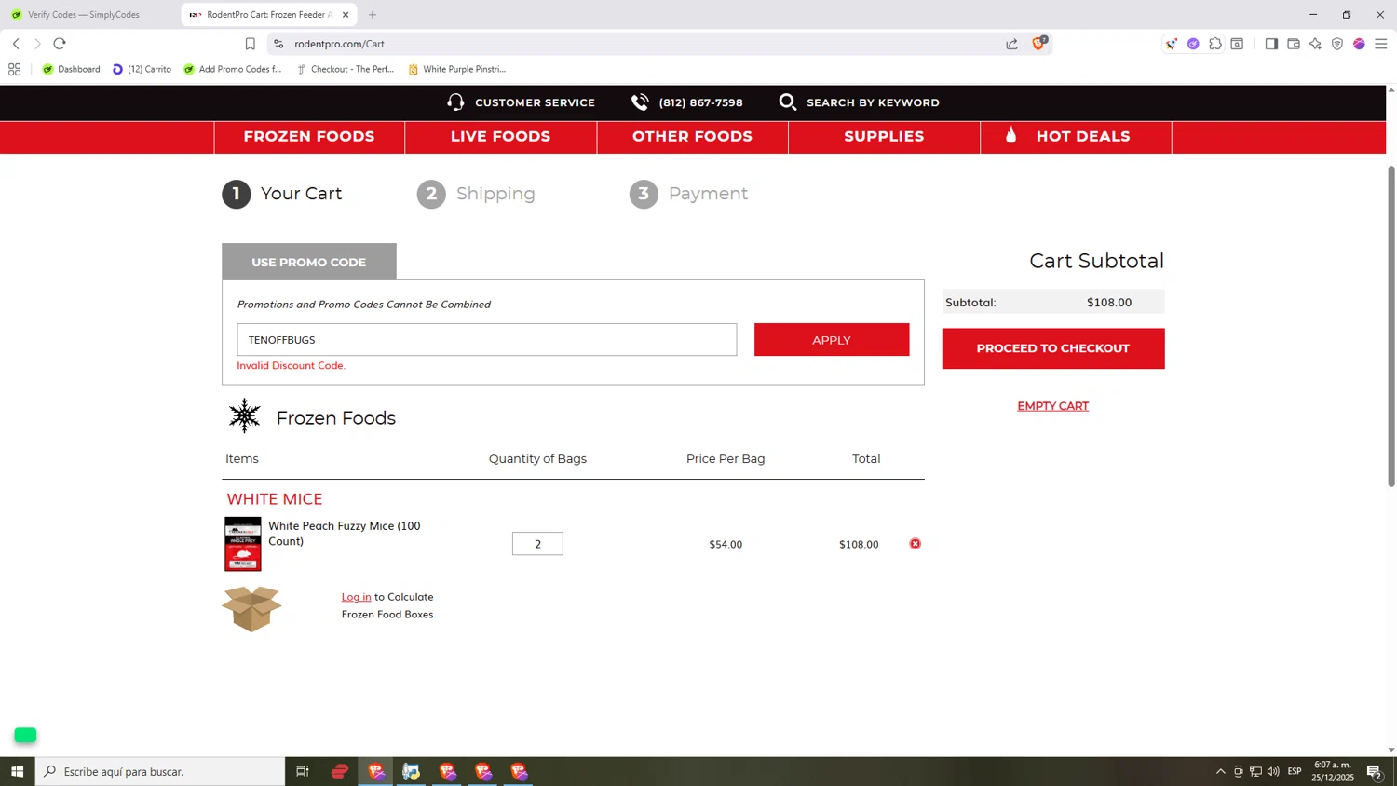Click the WHITE MICE category heading
Screen dimensions: 1397x786
[x=275, y=499]
